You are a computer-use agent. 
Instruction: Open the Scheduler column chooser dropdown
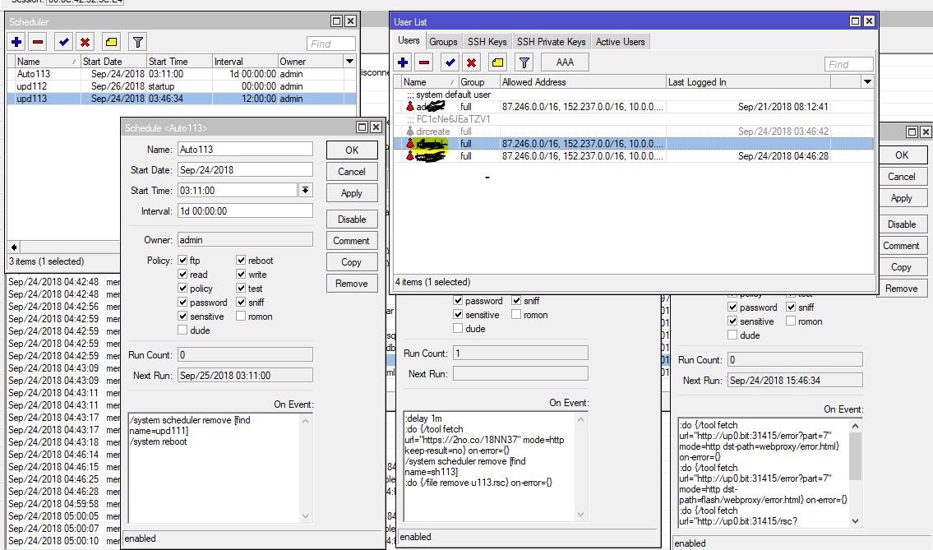tap(350, 62)
